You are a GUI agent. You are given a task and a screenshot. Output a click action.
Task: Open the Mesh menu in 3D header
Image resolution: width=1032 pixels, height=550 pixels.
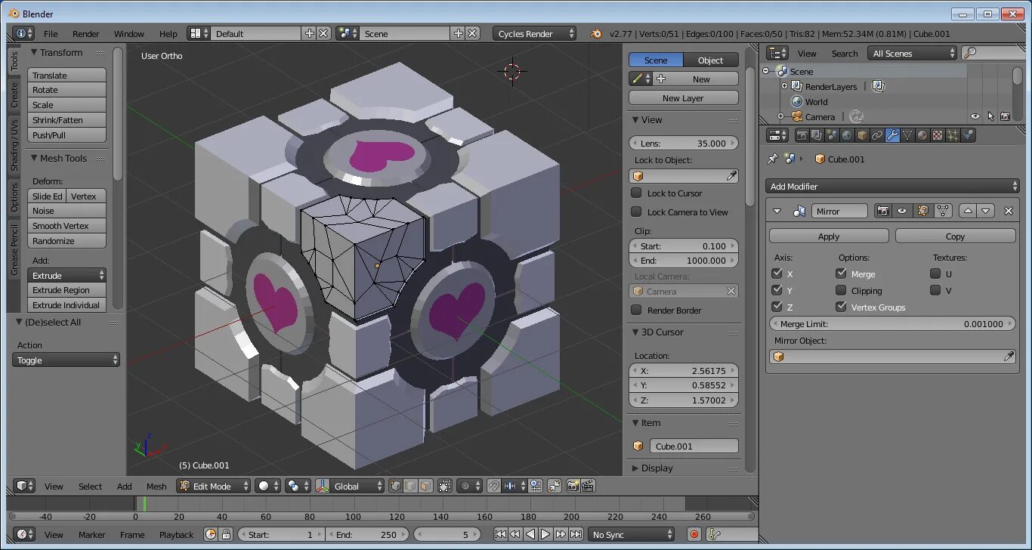click(x=156, y=486)
